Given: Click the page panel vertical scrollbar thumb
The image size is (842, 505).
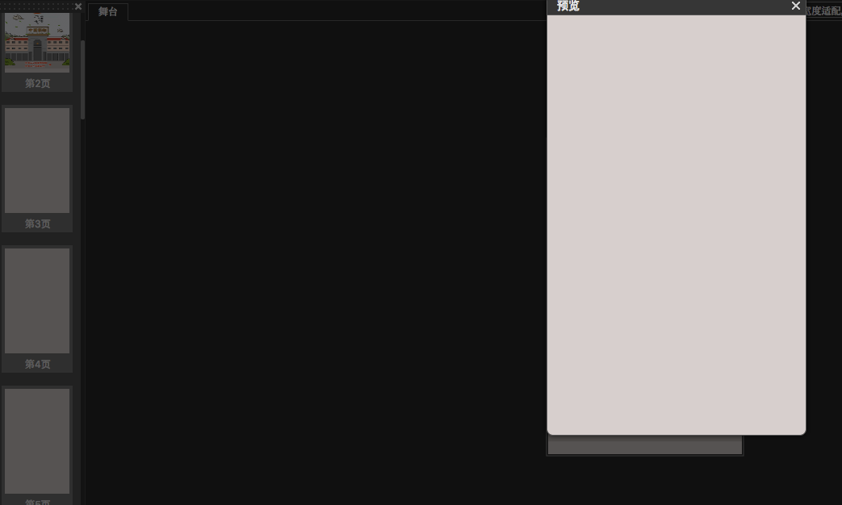Looking at the screenshot, I should click(x=82, y=79).
